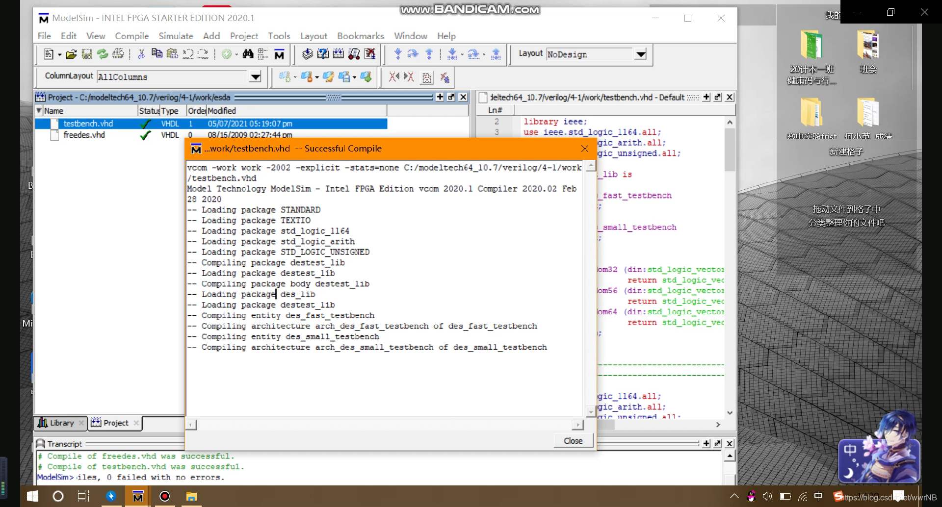Click the New file toolbar icon
The height and width of the screenshot is (507, 942).
point(49,54)
